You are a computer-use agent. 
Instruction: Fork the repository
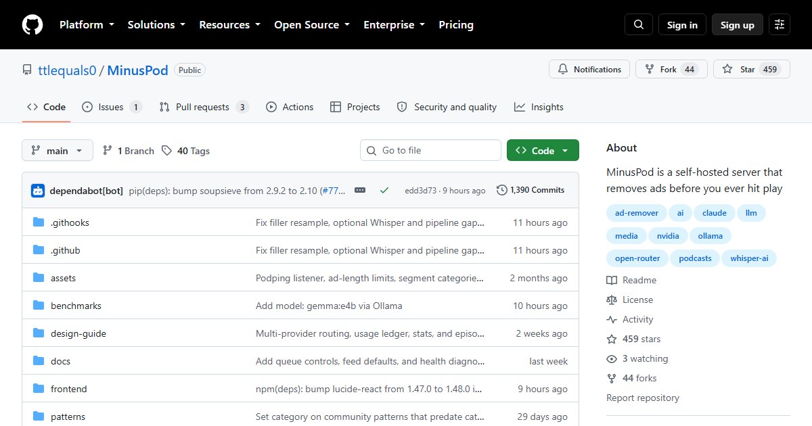[x=671, y=69]
